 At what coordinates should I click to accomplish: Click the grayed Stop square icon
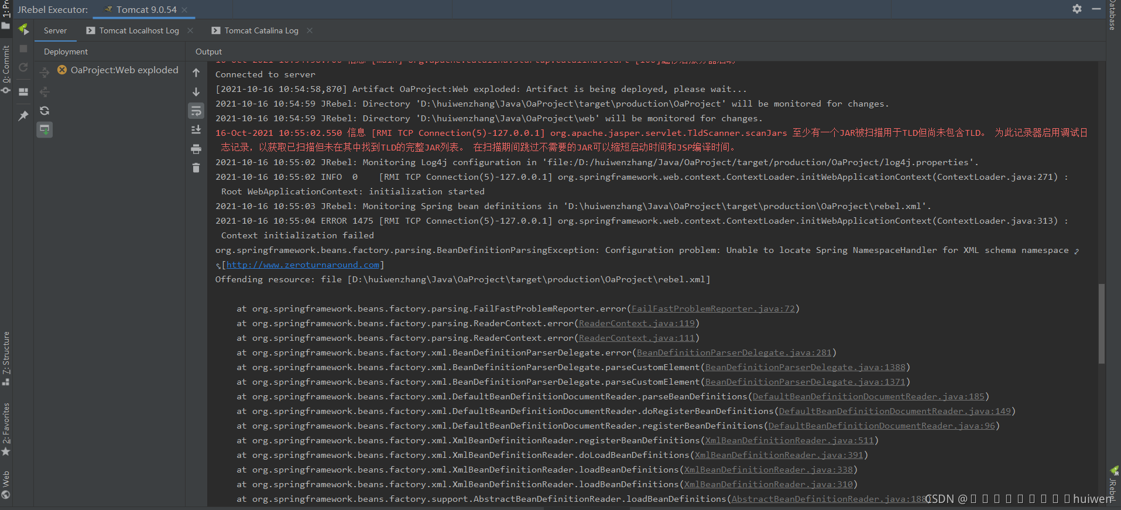coord(23,49)
